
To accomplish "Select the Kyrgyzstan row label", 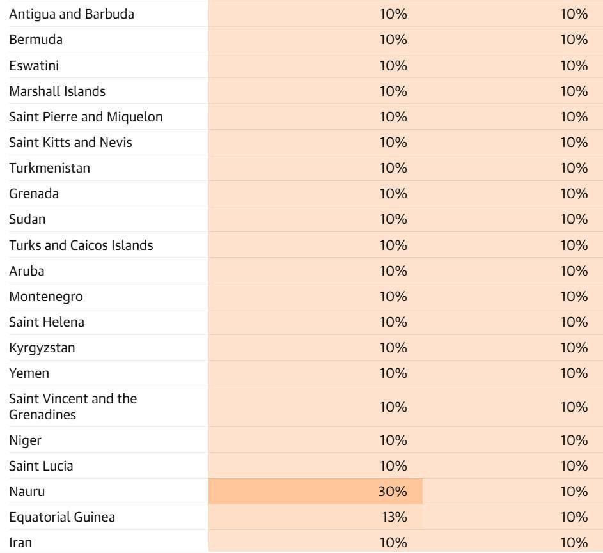I will 42,348.
